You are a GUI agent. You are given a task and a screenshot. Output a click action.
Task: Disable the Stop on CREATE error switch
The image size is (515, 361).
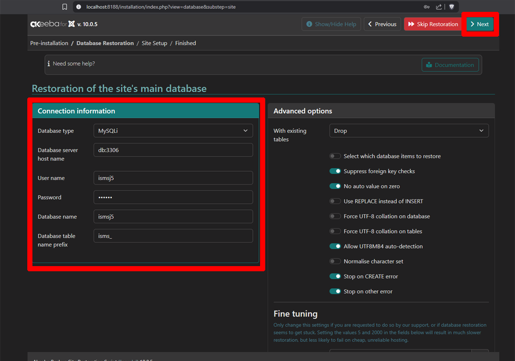point(335,276)
